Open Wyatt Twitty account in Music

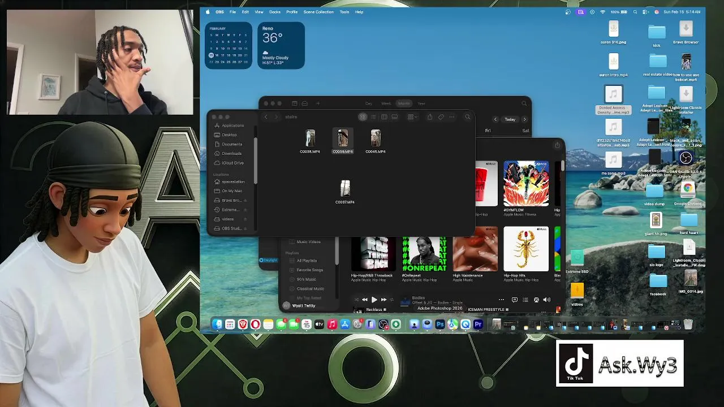coord(299,306)
